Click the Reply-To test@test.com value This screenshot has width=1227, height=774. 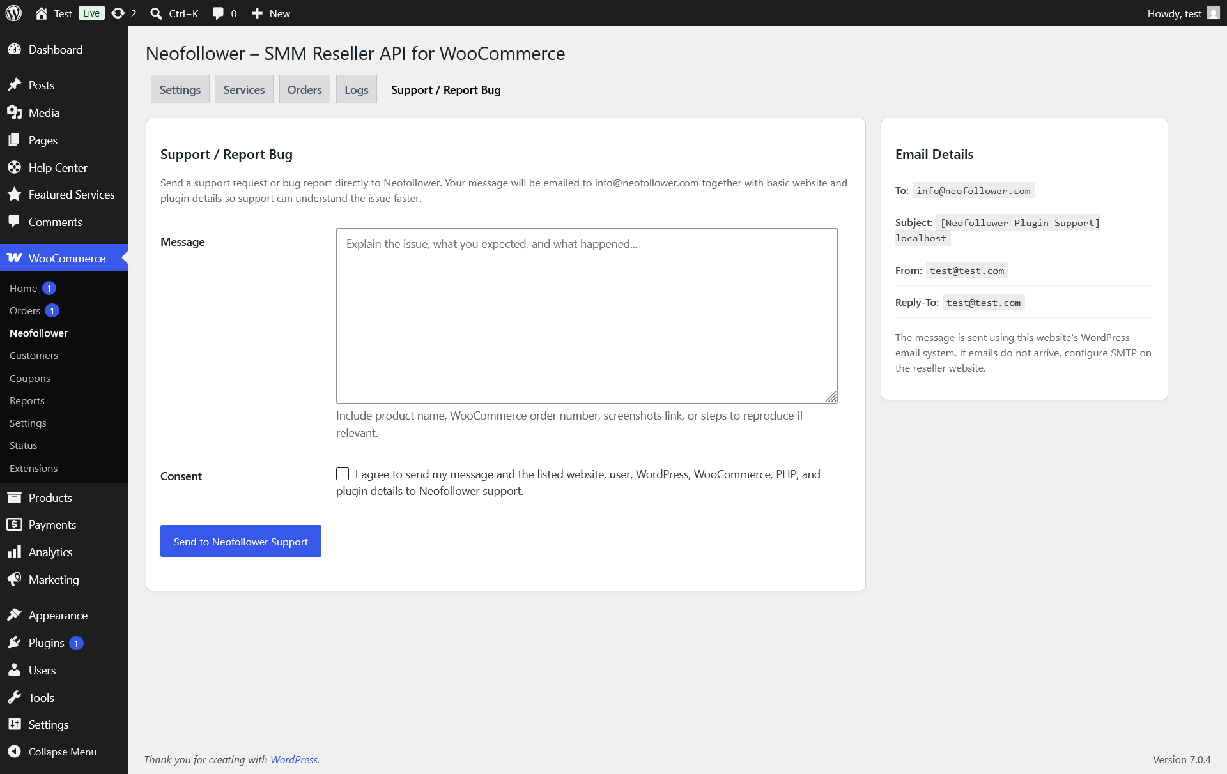click(984, 302)
